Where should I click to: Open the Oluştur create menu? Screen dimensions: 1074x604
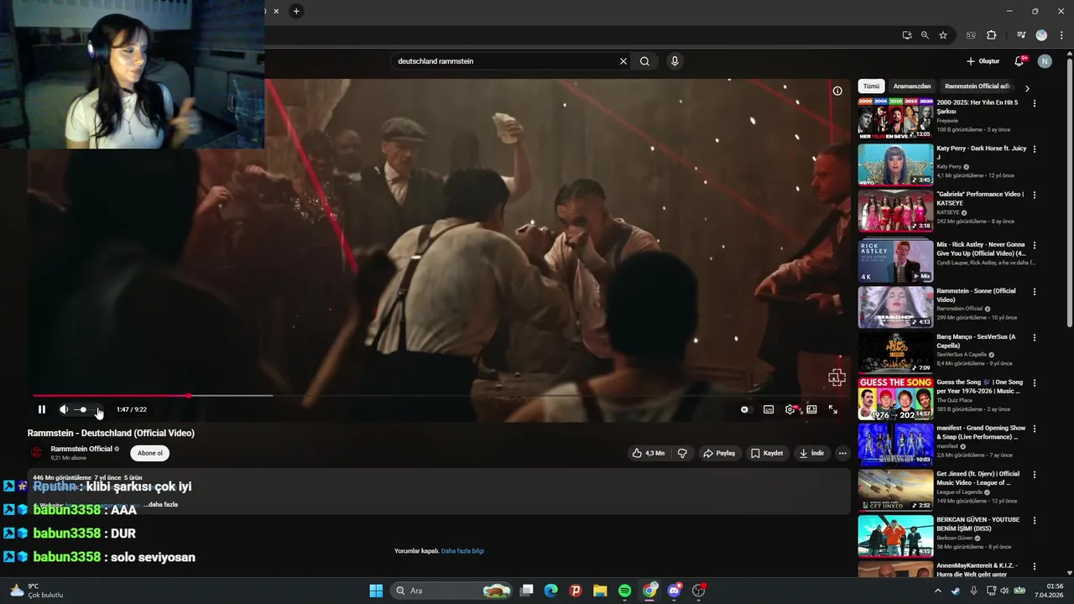pos(983,61)
